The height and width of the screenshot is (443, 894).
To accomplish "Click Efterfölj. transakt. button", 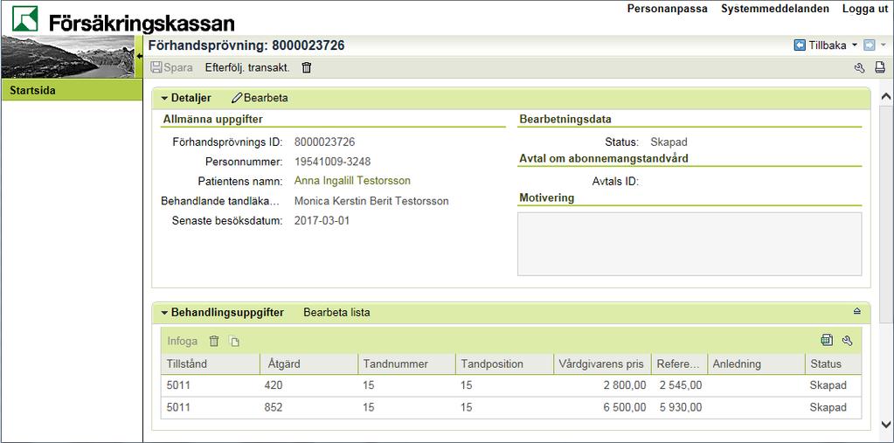I will coord(247,67).
